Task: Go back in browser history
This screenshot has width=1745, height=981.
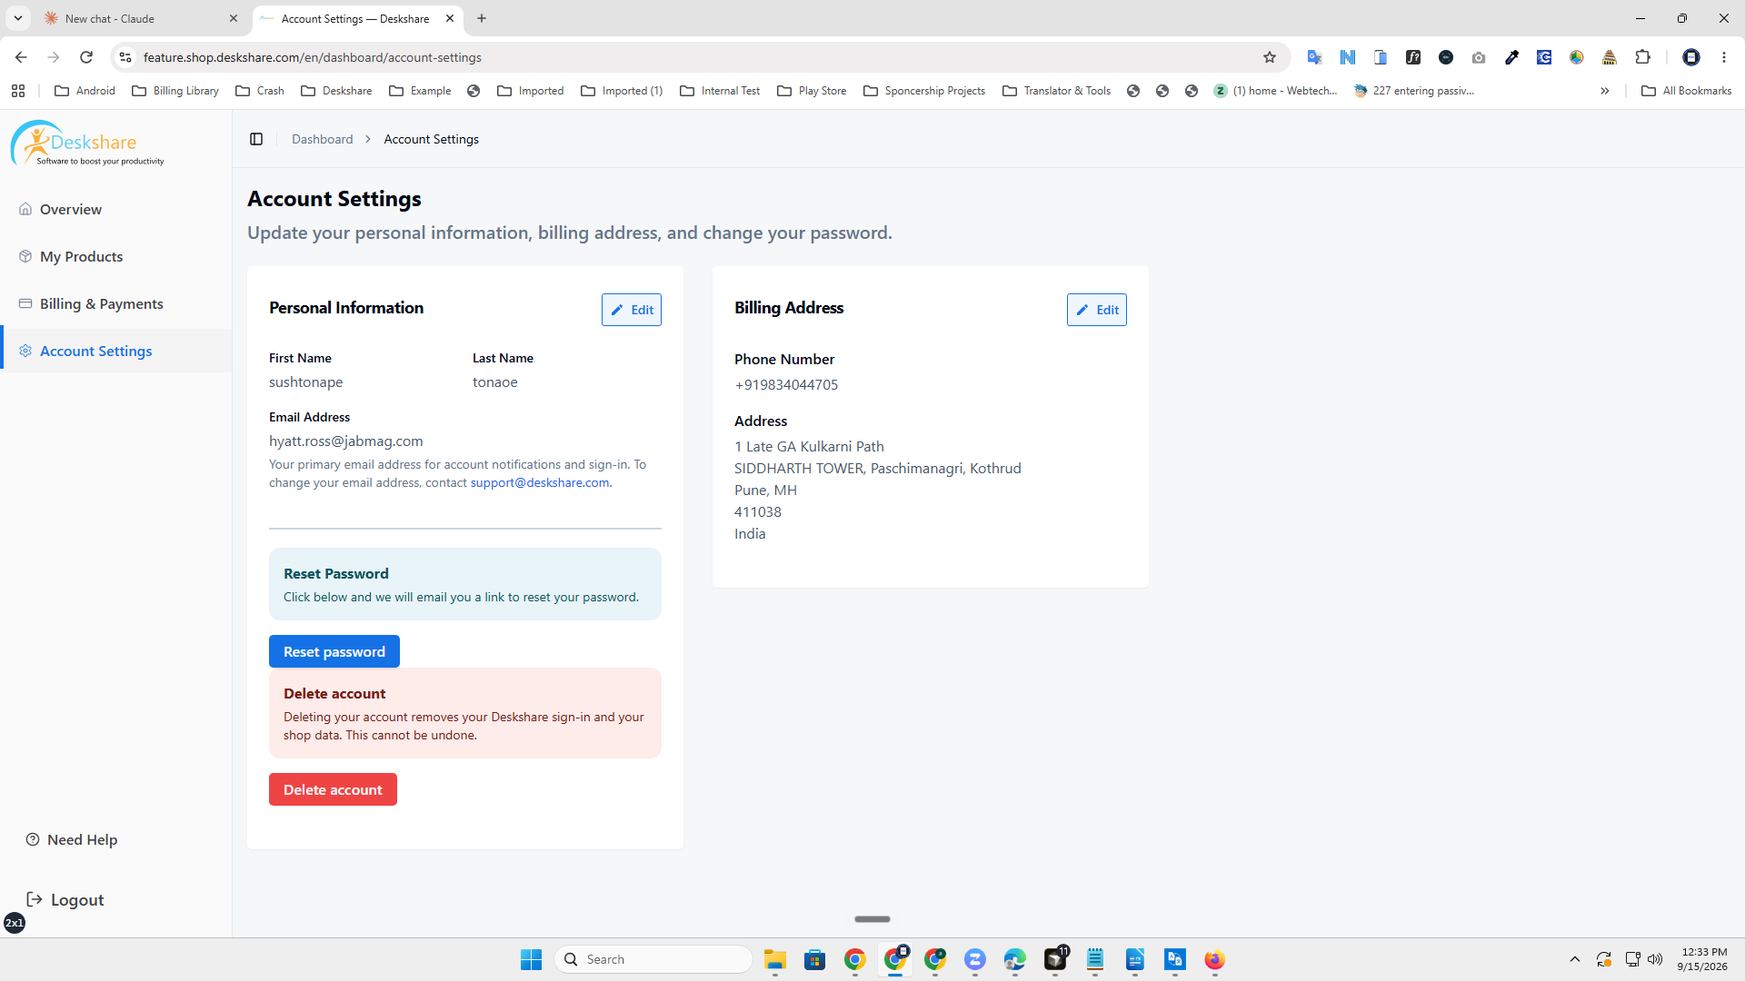Action: (21, 57)
